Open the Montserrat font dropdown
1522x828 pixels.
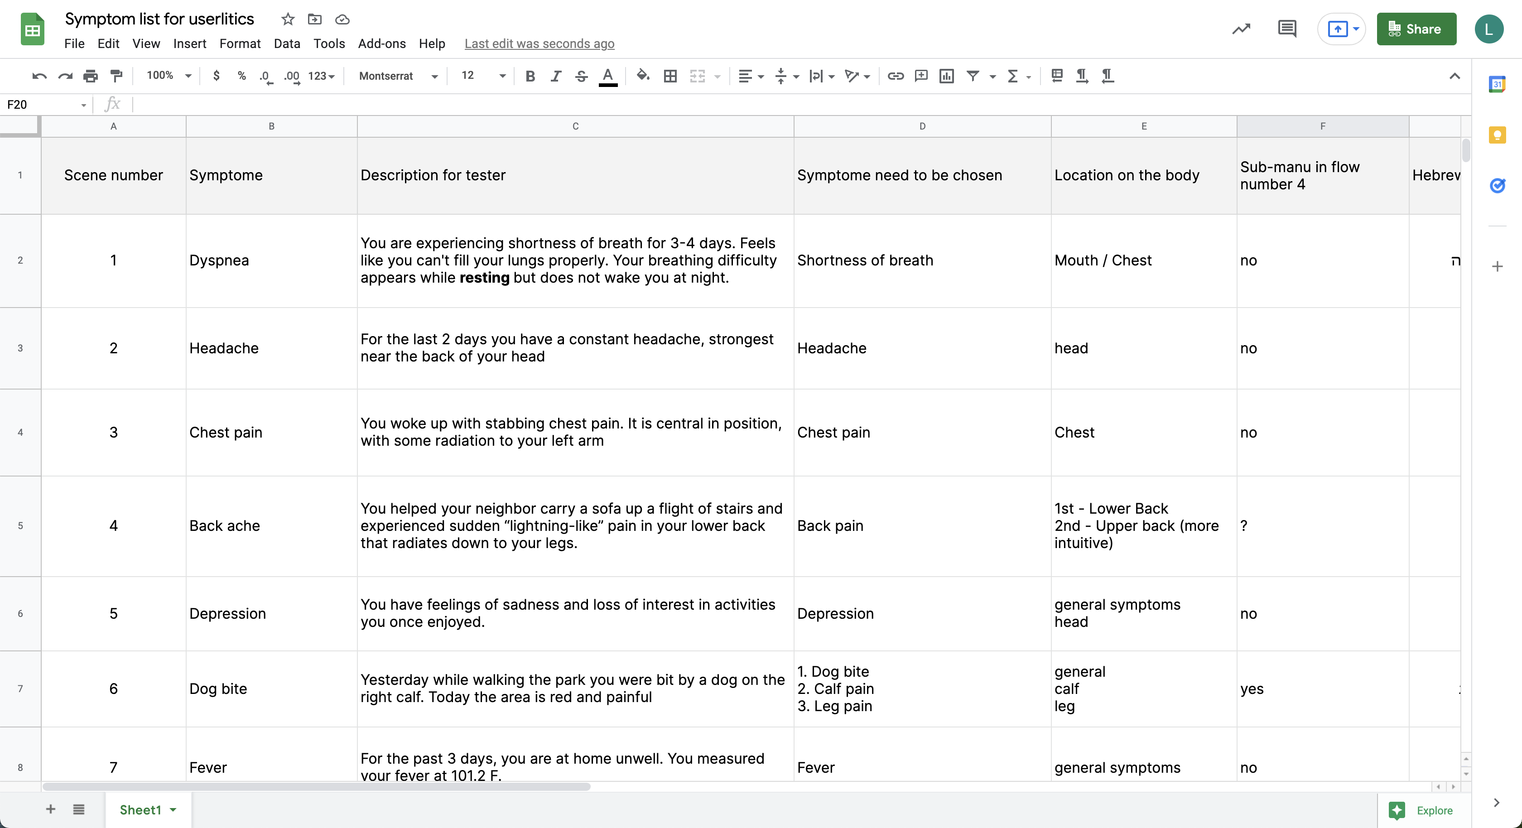(398, 76)
